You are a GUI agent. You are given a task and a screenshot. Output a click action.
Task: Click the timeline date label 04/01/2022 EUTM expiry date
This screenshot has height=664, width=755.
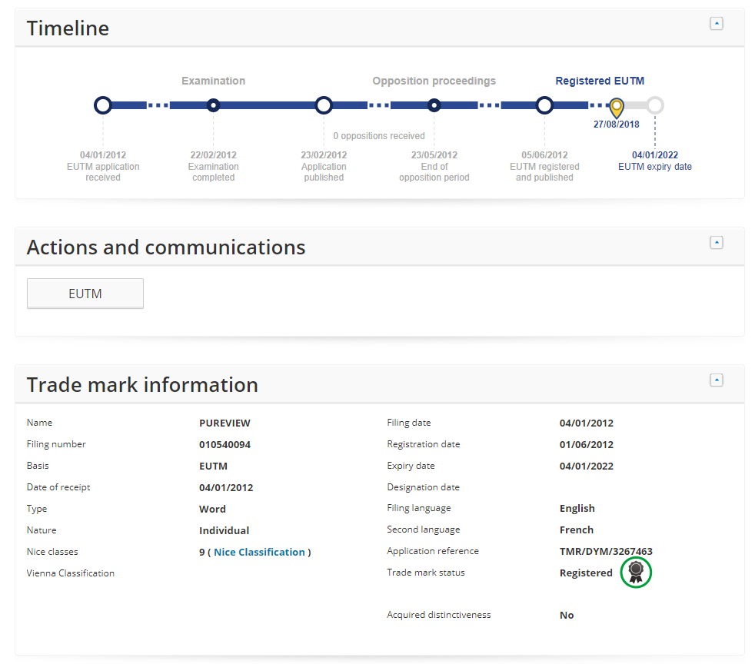tap(655, 161)
